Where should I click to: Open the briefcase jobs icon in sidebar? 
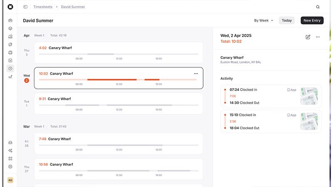[x=10, y=20]
